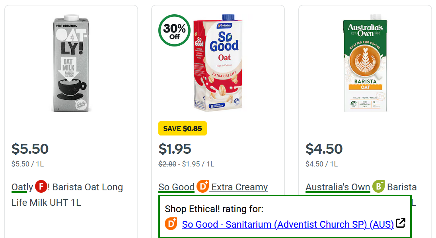Click the underlined So Good brand name
Viewport: 436px width, 238px height.
point(176,187)
